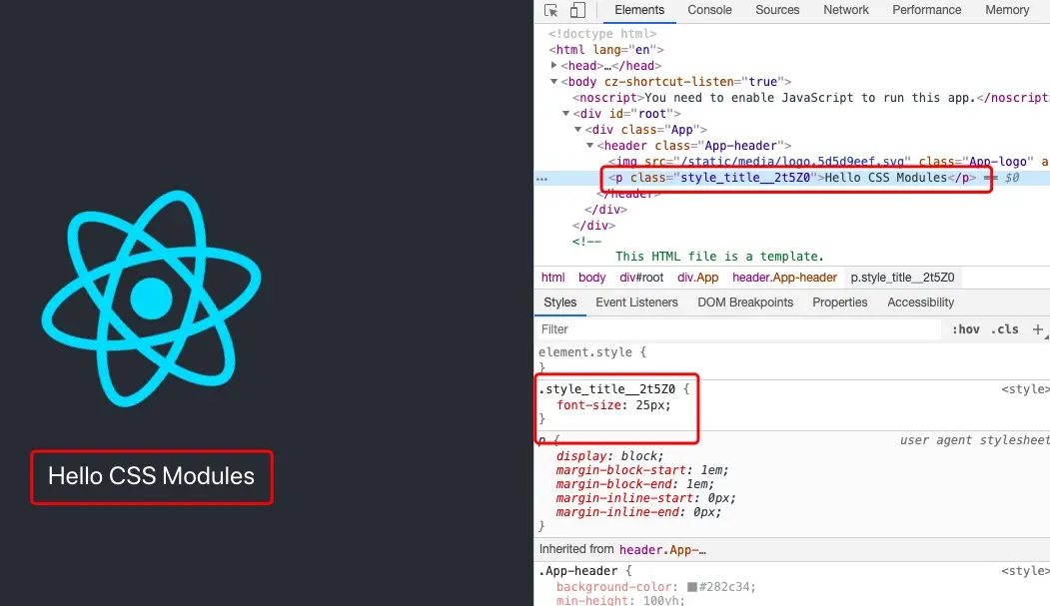Toggle the .cls class editor button
1050x606 pixels.
[1004, 329]
